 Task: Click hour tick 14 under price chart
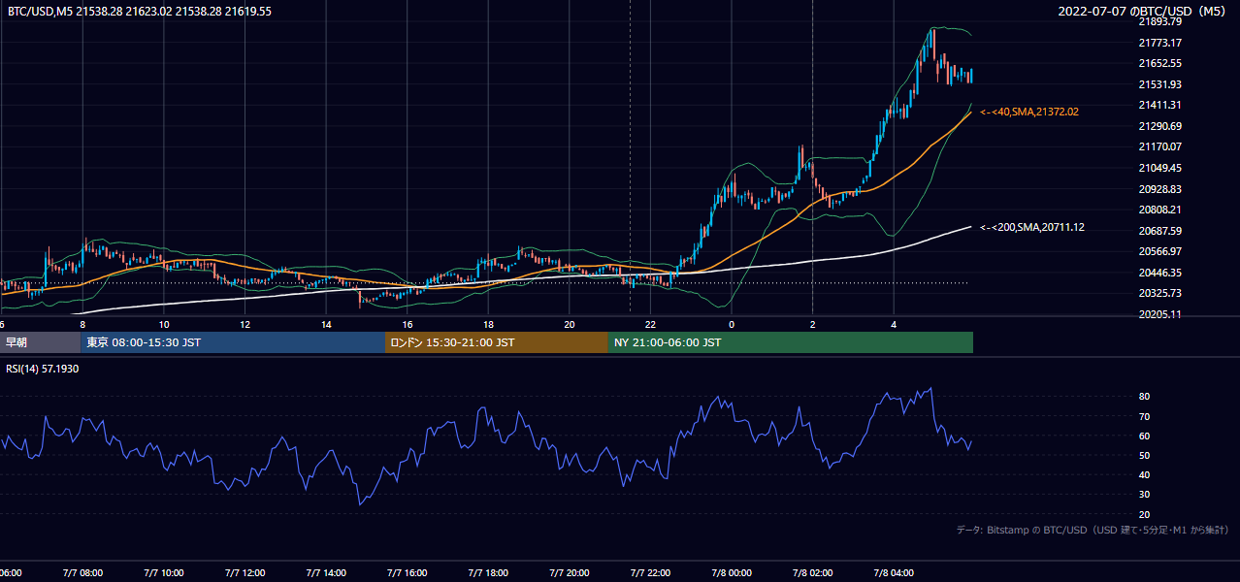[x=326, y=324]
